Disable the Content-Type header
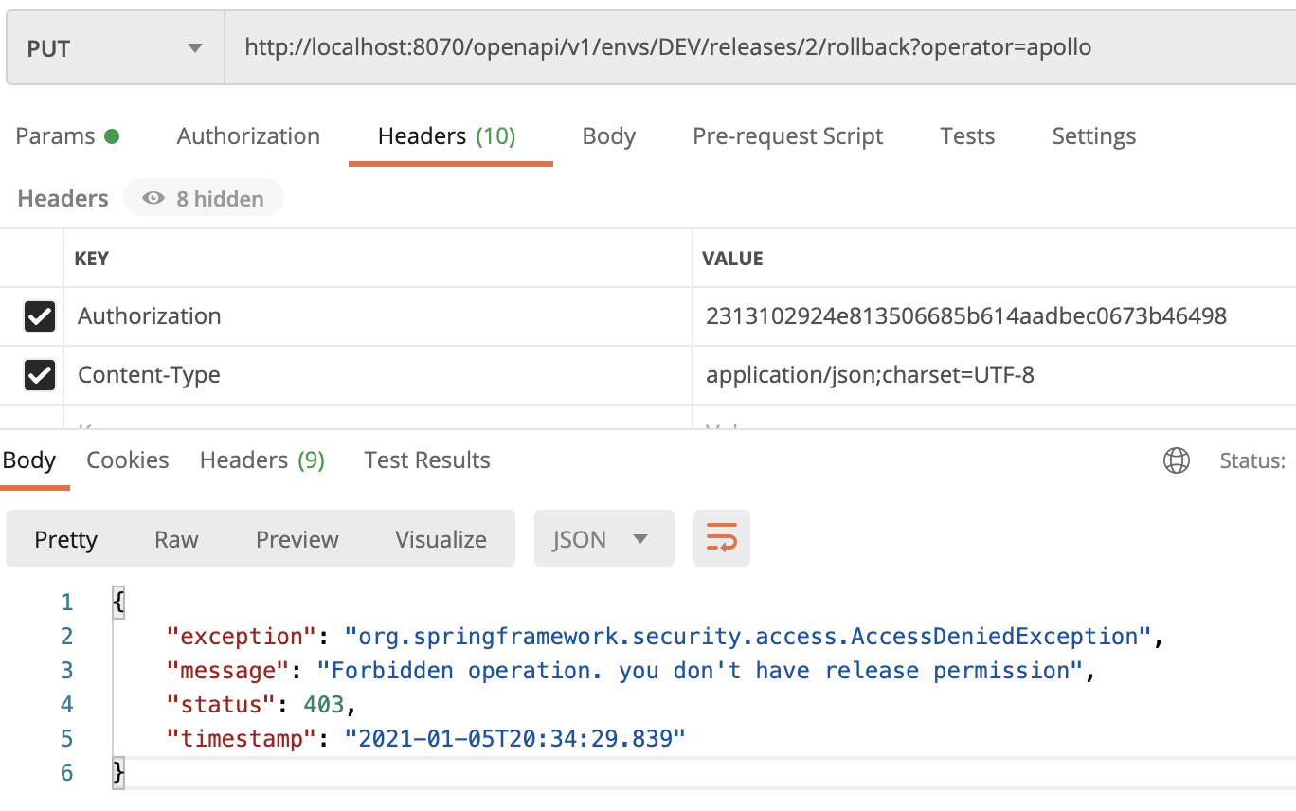The width and height of the screenshot is (1296, 811). [39, 375]
